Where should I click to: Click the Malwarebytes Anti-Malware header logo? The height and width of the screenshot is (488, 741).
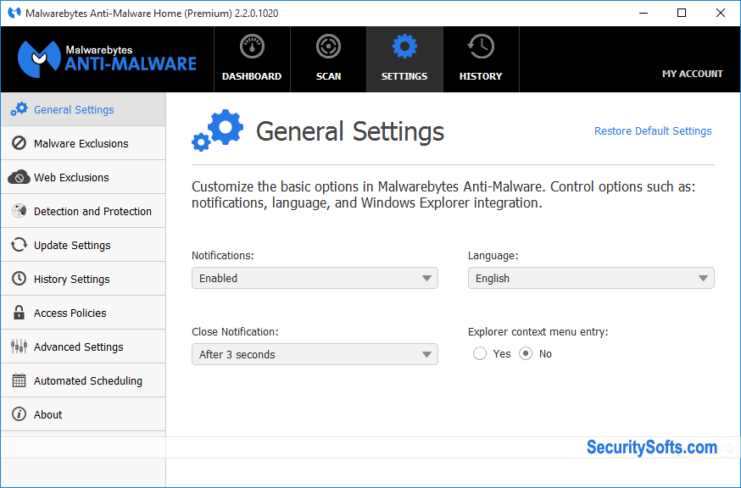click(107, 59)
